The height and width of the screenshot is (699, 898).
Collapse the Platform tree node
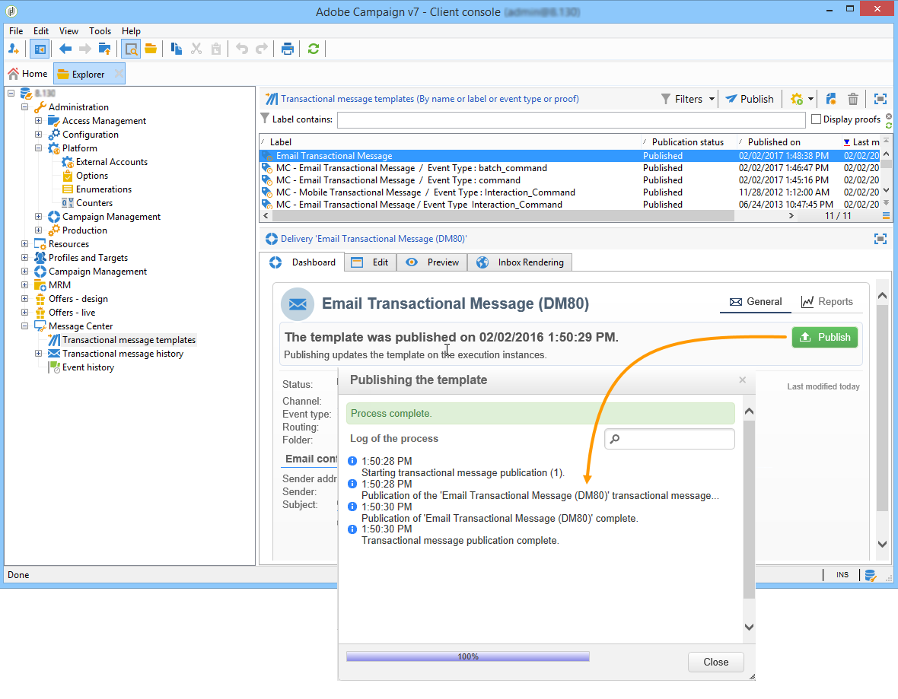pyautogui.click(x=39, y=148)
